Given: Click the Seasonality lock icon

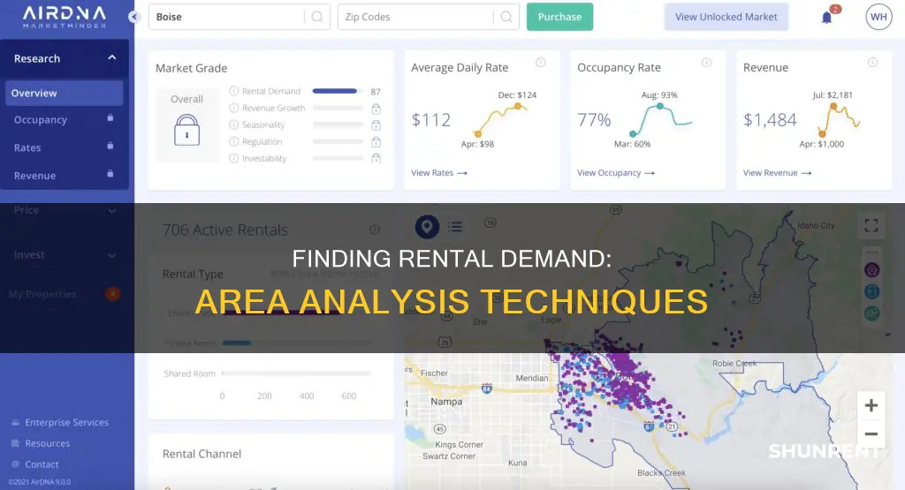Looking at the screenshot, I should point(376,125).
